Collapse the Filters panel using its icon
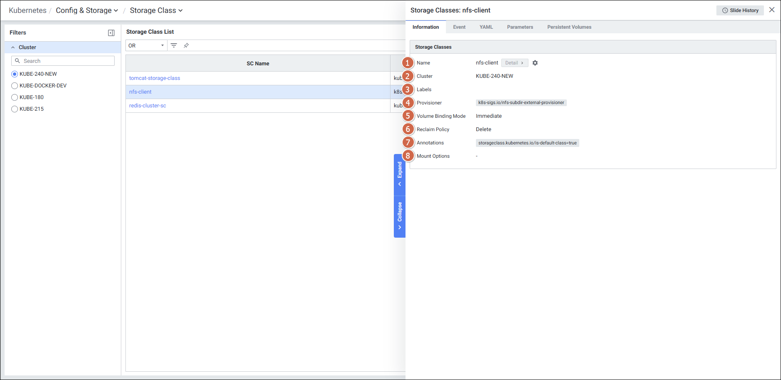 click(x=111, y=33)
